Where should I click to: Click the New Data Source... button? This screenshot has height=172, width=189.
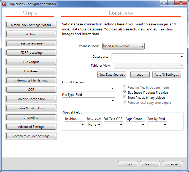click(x=112, y=74)
